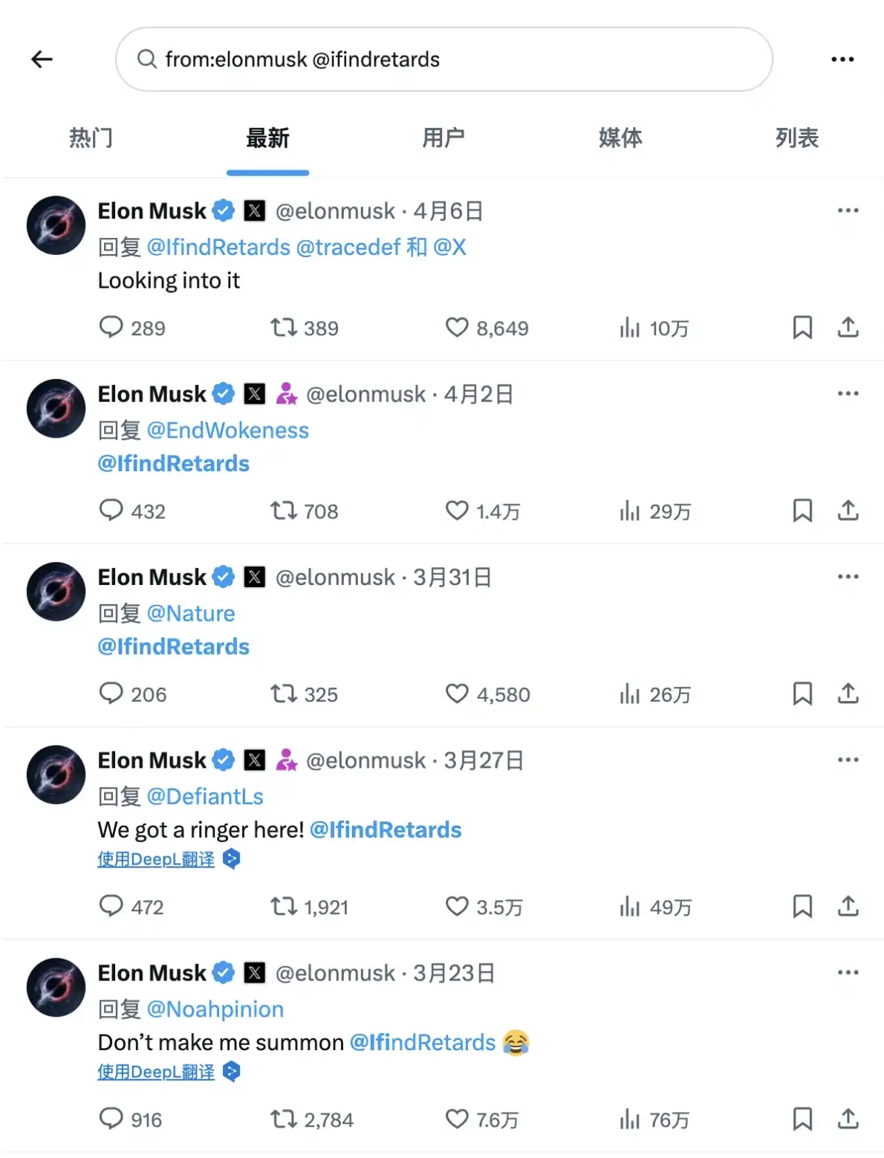
Task: Open search options three-dot menu
Action: pos(842,59)
